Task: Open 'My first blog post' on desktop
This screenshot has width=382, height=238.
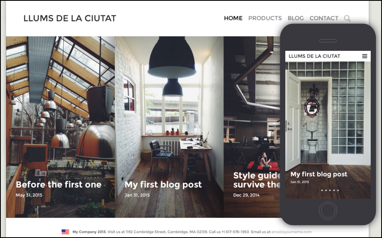Action: [163, 185]
